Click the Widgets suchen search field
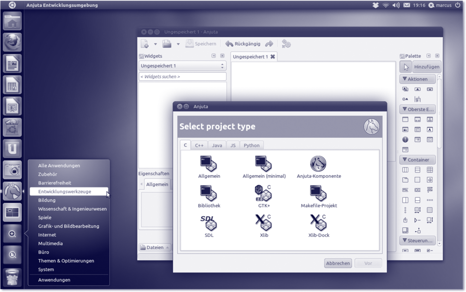466x292 pixels. [182, 76]
